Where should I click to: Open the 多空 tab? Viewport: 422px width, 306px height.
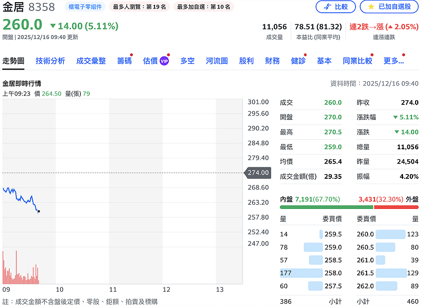188,61
